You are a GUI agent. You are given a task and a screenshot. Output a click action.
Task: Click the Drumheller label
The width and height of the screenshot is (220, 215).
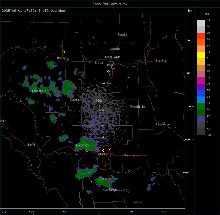coord(163,124)
